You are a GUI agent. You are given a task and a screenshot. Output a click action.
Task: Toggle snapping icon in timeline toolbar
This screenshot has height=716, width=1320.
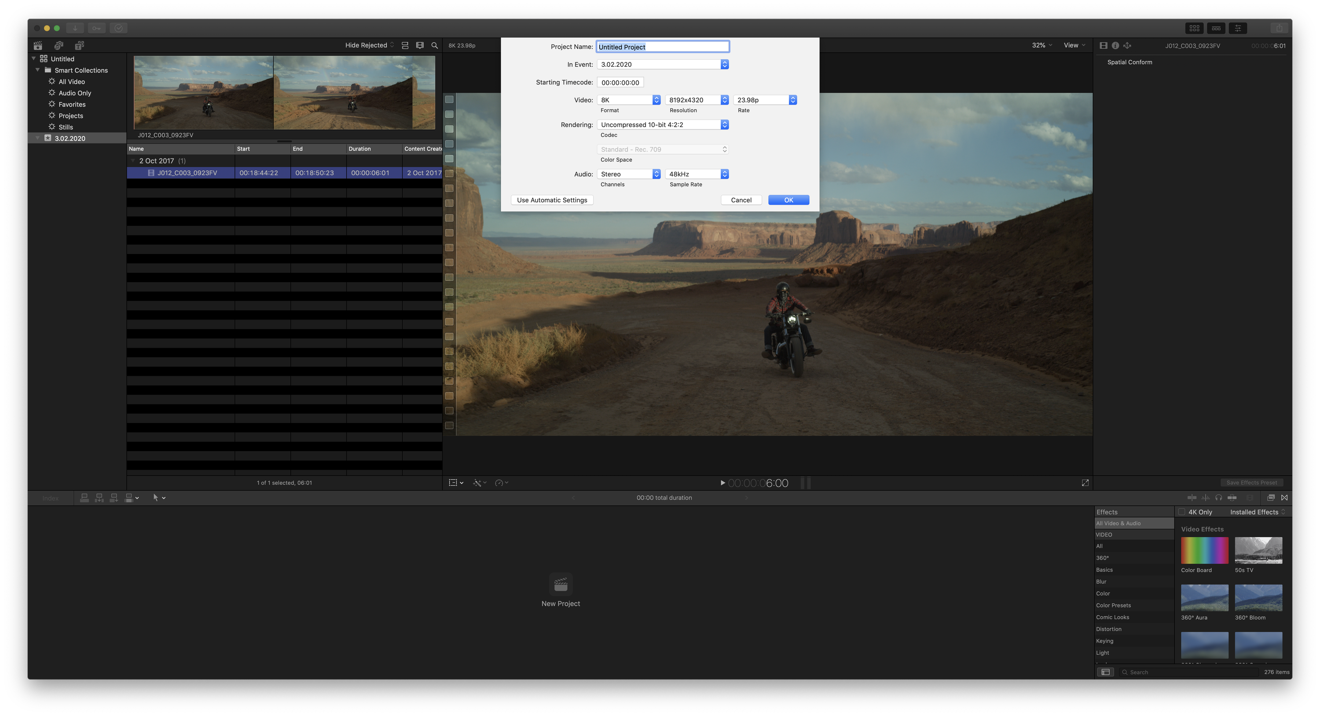point(1232,498)
